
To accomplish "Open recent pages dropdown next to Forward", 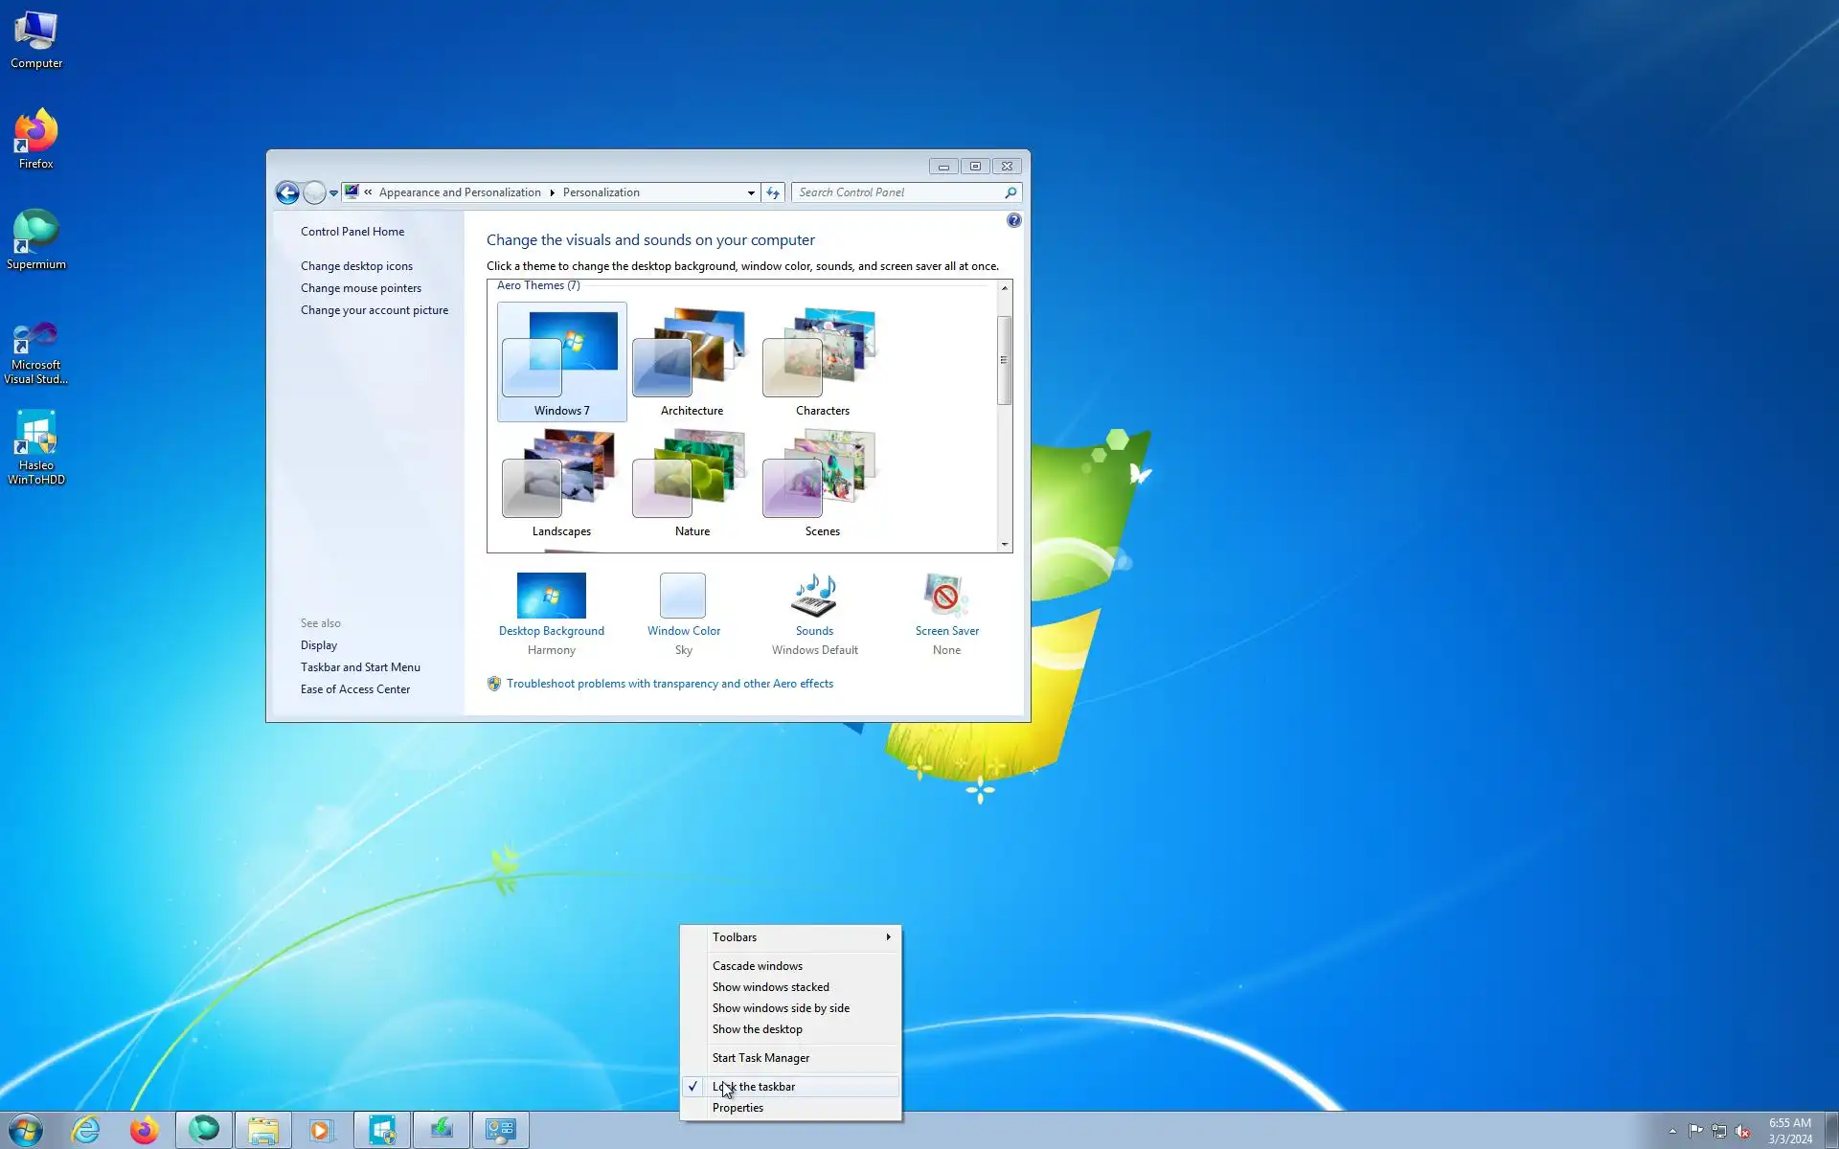I will coord(333,192).
